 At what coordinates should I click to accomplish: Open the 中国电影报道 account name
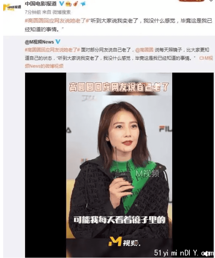(x=41, y=3)
